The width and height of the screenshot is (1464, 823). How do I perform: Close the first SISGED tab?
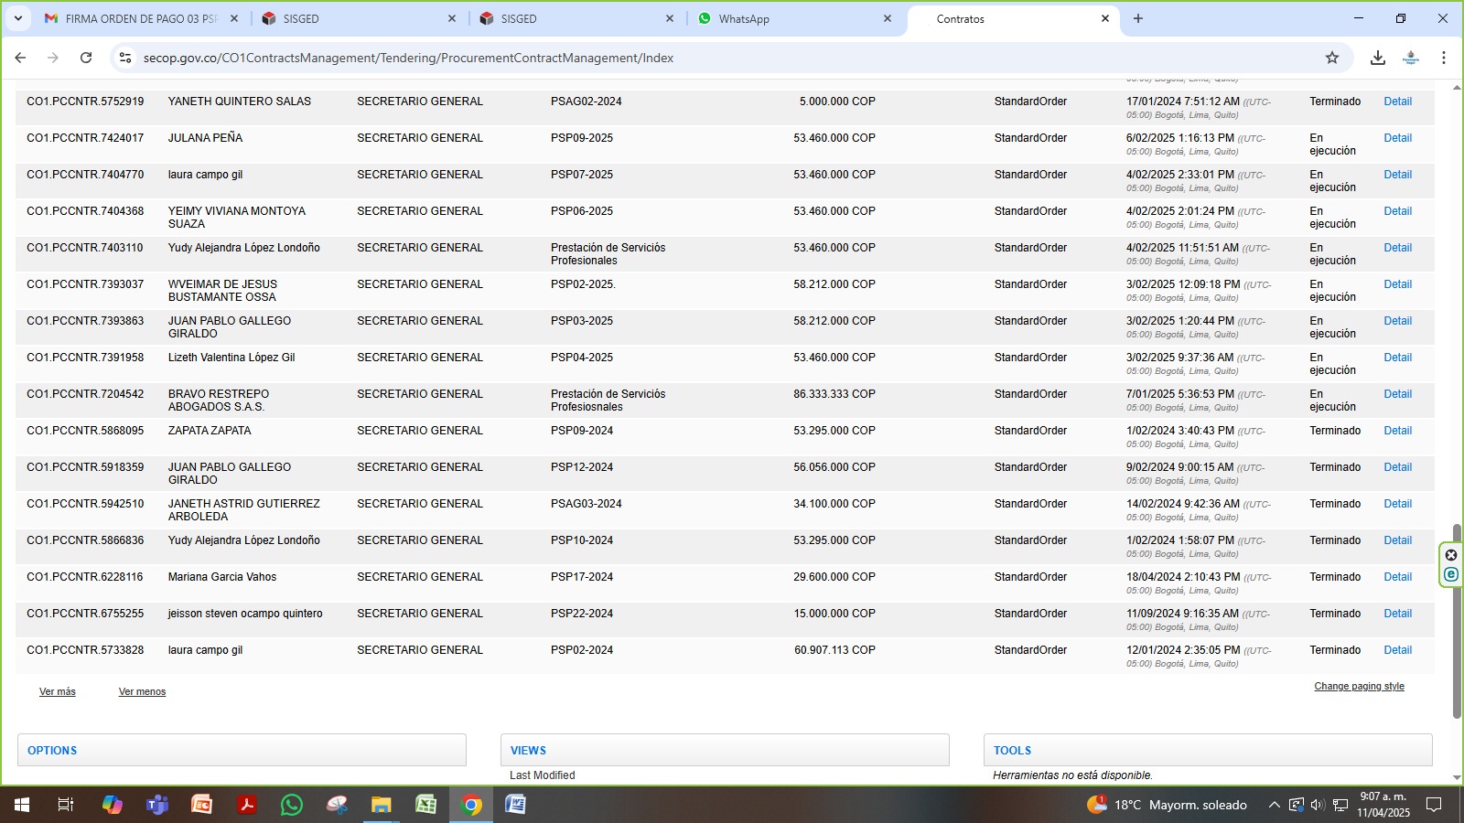(x=451, y=18)
